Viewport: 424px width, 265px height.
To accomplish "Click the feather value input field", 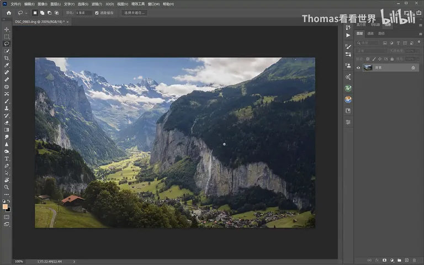I will tap(84, 13).
